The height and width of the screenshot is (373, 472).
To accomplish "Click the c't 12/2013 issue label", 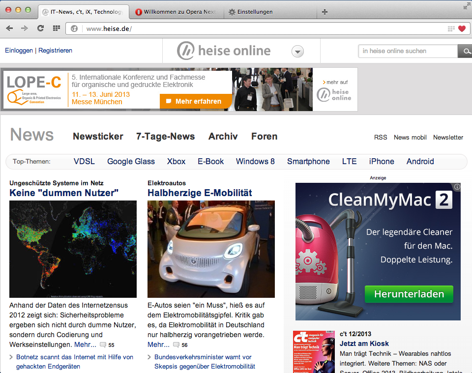I will tap(355, 334).
